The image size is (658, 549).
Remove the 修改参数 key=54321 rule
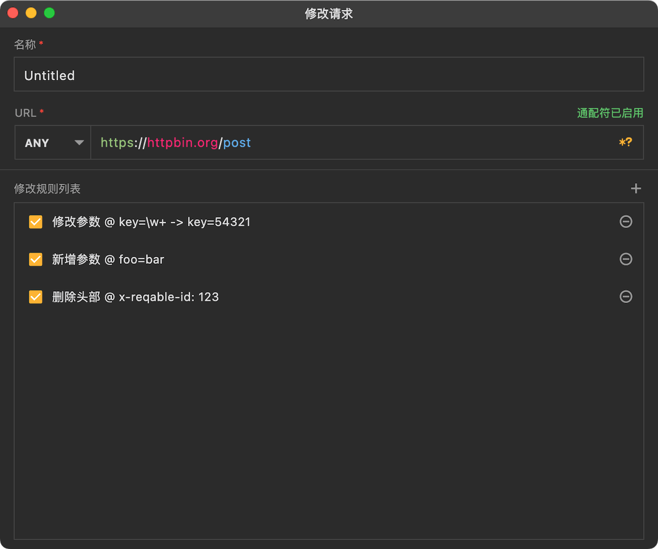pyautogui.click(x=626, y=222)
